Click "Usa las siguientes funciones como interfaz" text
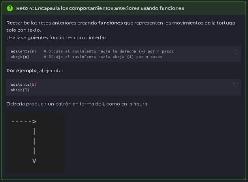The image size is (248, 182). 57,38
